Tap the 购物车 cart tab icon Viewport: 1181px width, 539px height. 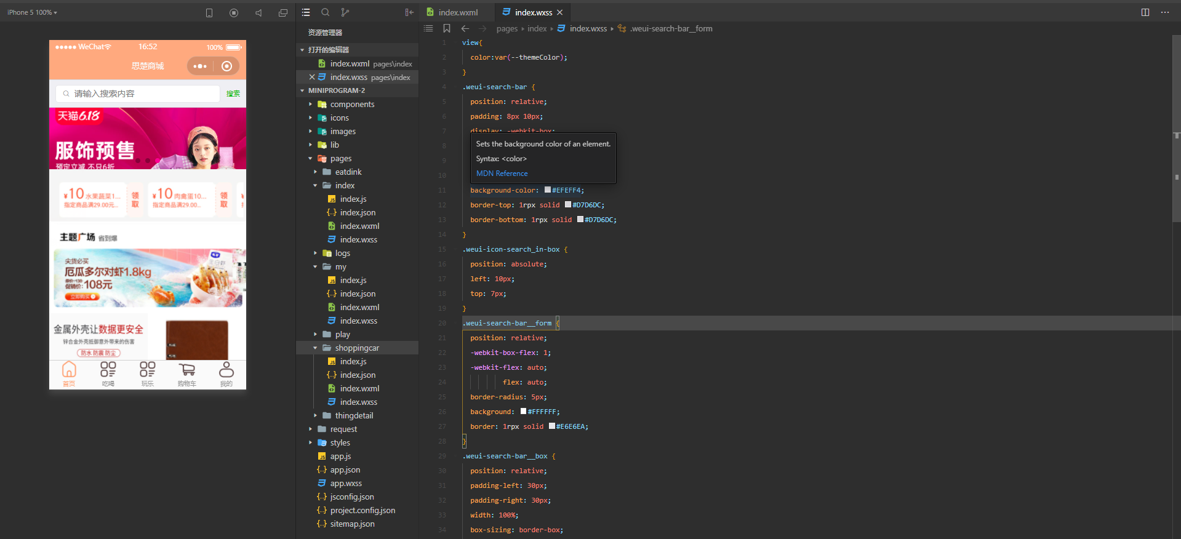pyautogui.click(x=187, y=373)
